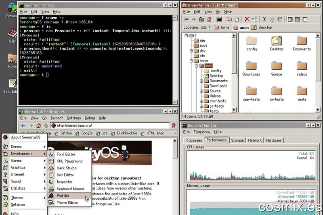Click the bookmark icon beside the URL bar
Image resolution: width=323 pixels, height=215 pixels.
pos(174,125)
